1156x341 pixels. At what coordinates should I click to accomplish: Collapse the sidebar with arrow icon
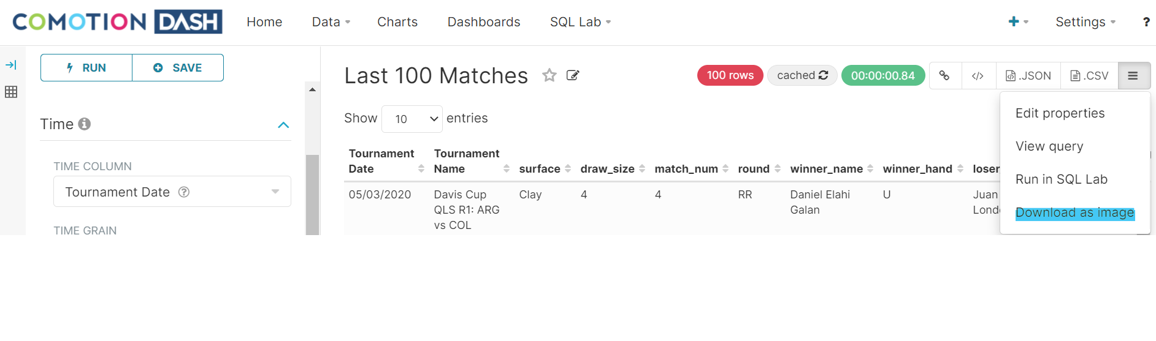coord(11,65)
